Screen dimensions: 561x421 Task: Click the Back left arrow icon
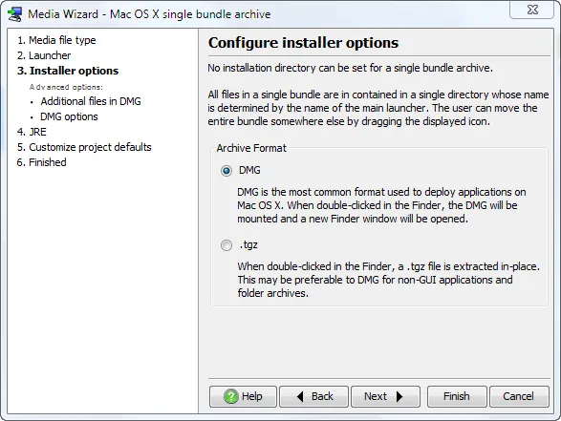pos(300,396)
